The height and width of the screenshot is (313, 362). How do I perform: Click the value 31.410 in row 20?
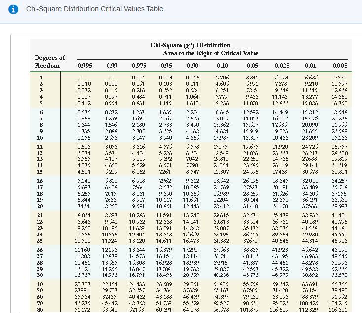point(251,206)
